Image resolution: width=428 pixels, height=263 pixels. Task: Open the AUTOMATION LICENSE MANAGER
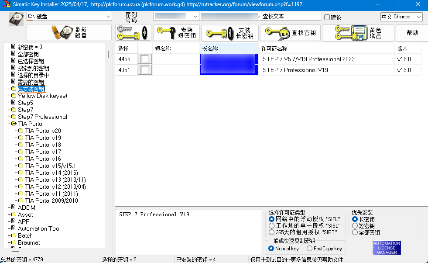(386, 247)
